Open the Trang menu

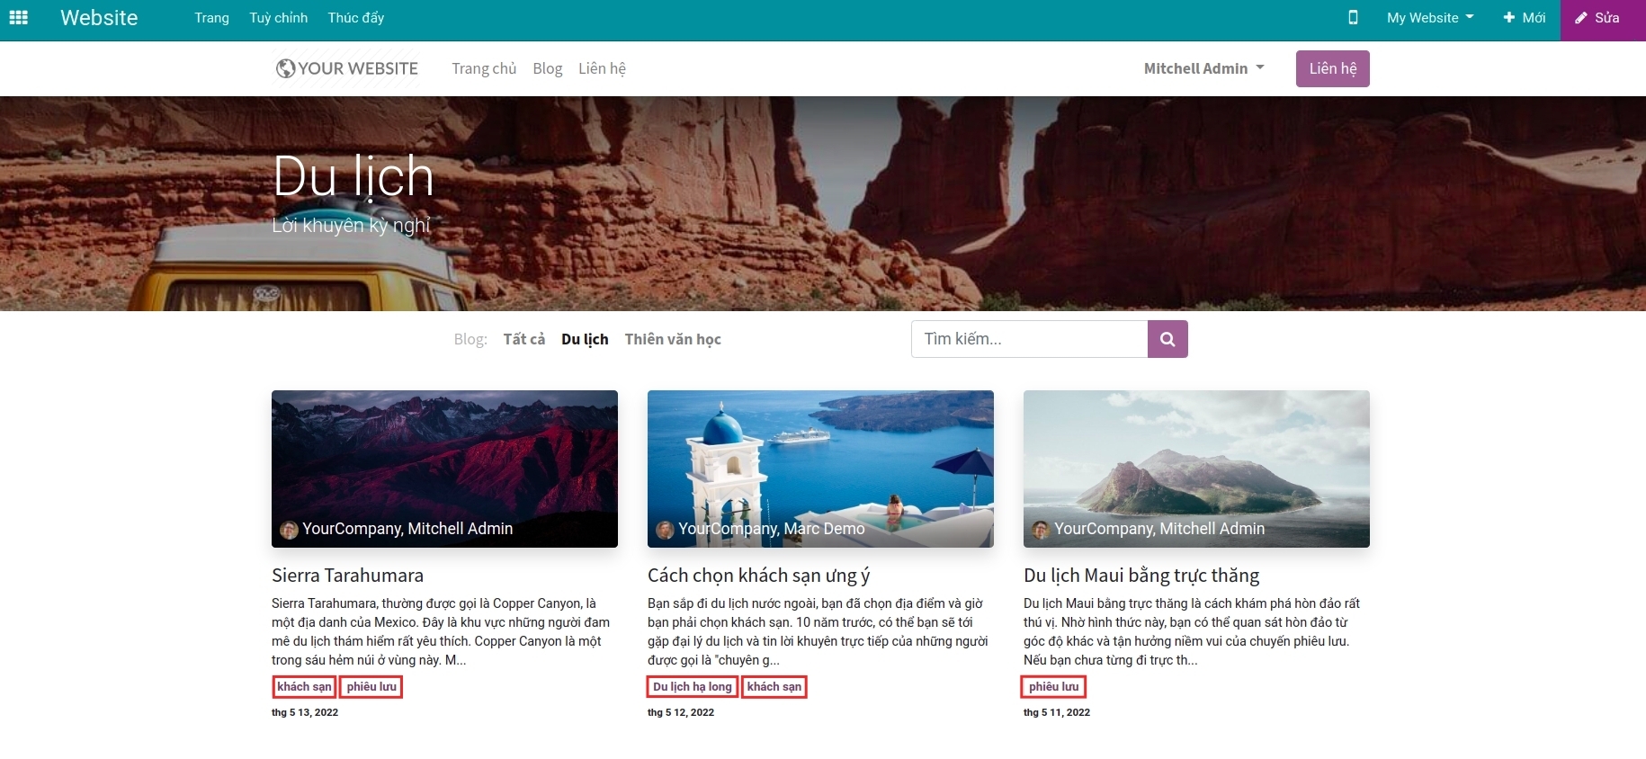pos(211,18)
